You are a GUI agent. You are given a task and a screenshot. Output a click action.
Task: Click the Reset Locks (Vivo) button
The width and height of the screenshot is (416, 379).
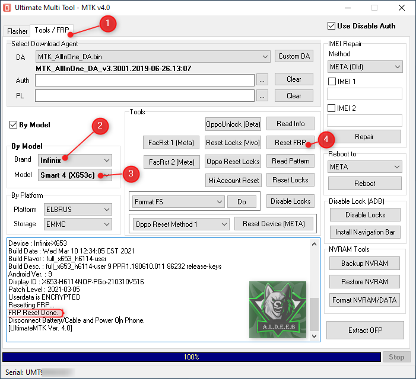point(233,143)
